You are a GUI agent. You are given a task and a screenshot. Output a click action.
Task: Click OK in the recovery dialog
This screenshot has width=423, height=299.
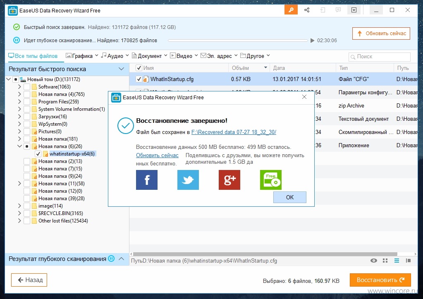click(290, 197)
